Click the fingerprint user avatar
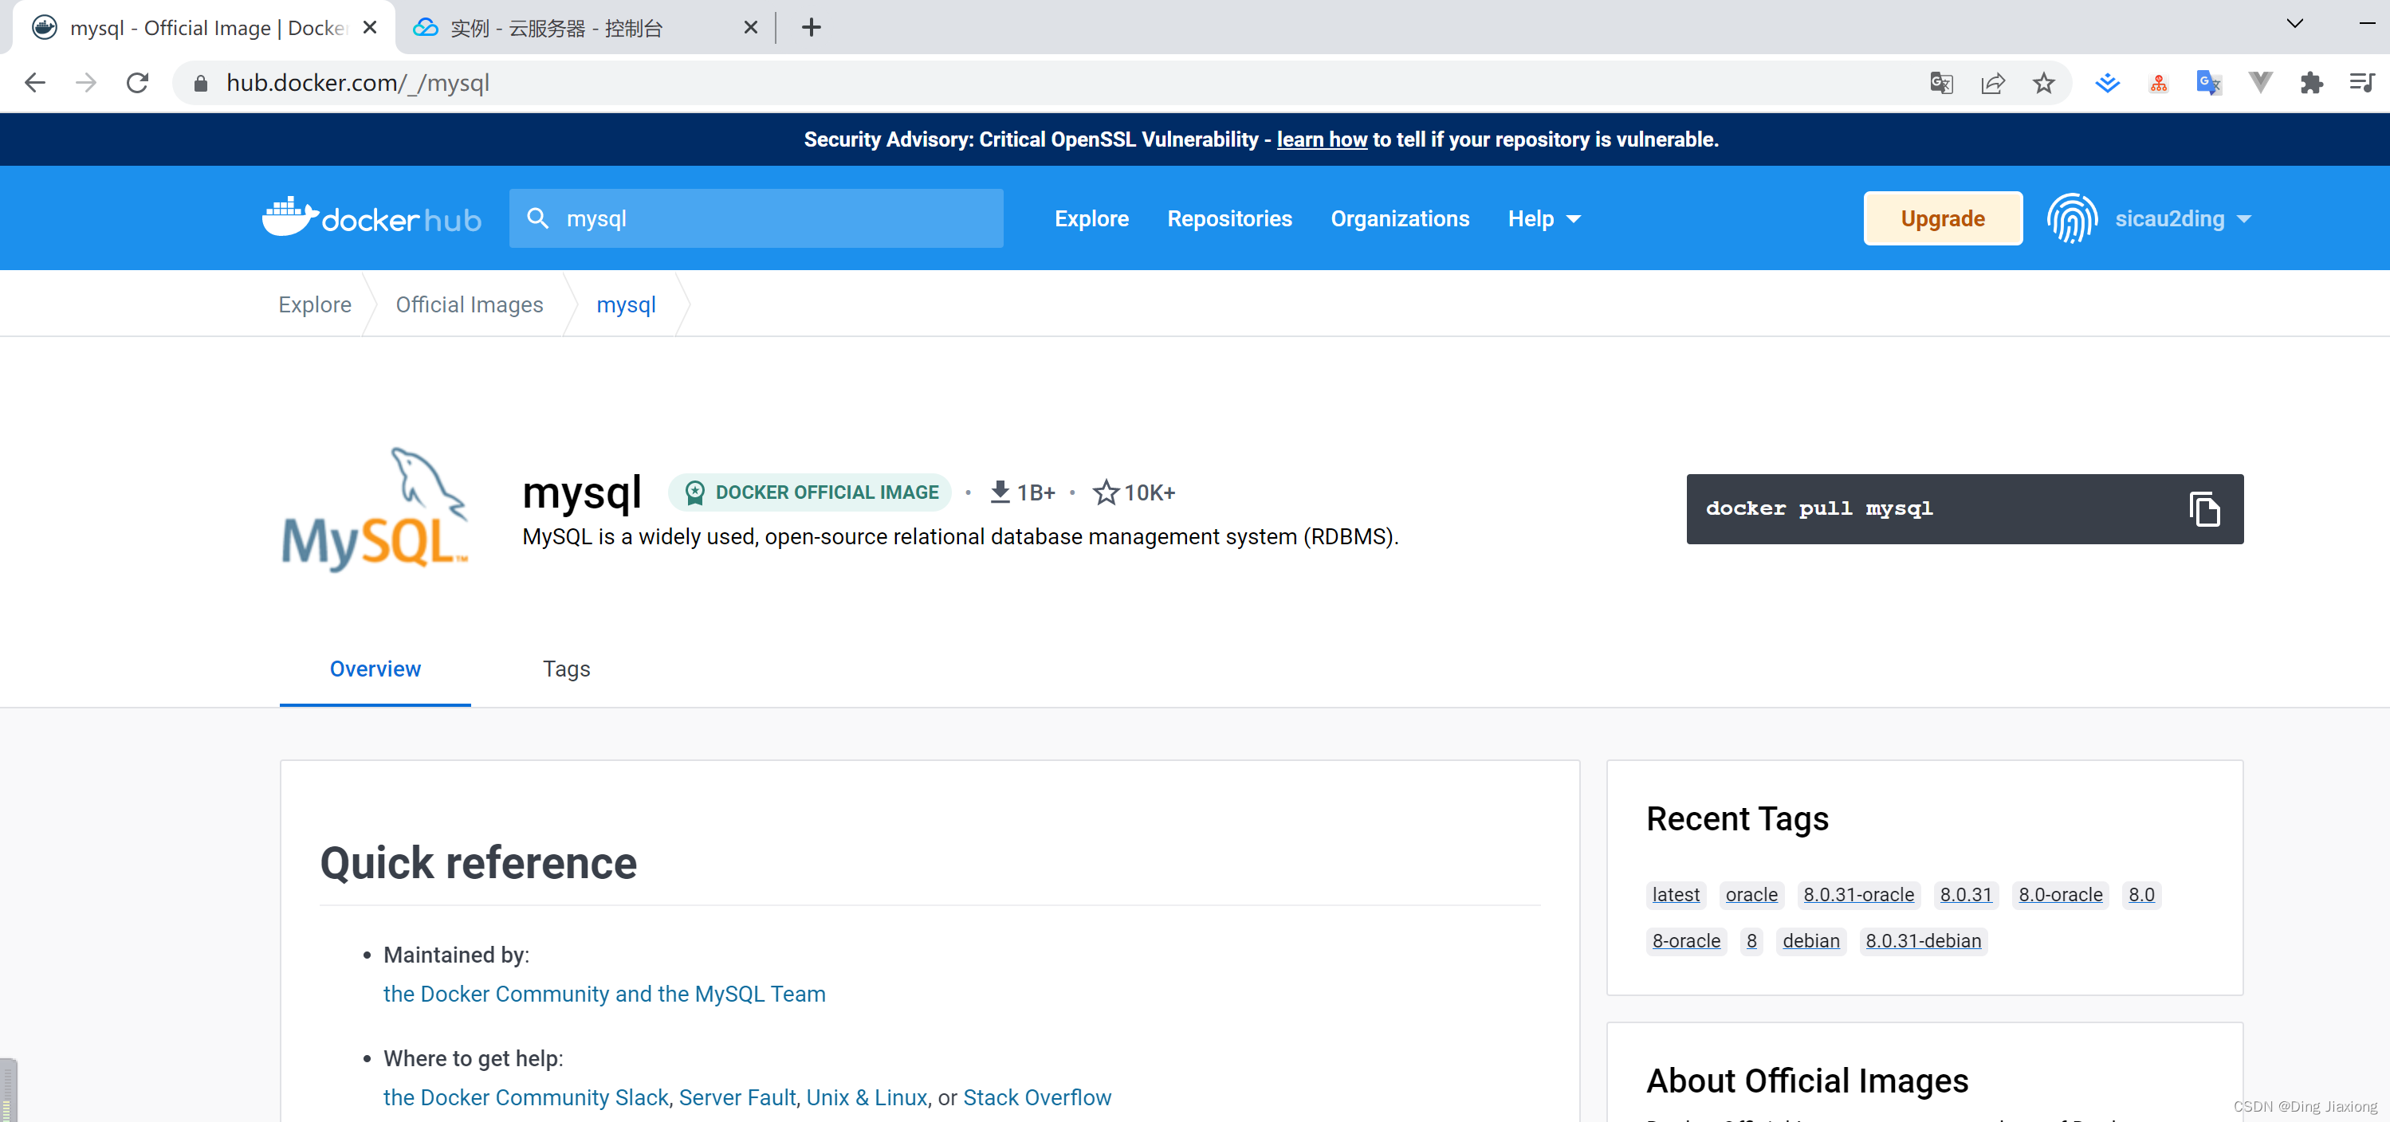The width and height of the screenshot is (2390, 1122). click(2072, 219)
